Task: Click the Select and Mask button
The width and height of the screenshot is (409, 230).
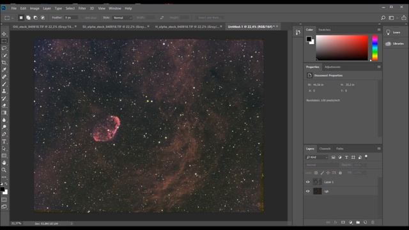Action: pyautogui.click(x=209, y=18)
